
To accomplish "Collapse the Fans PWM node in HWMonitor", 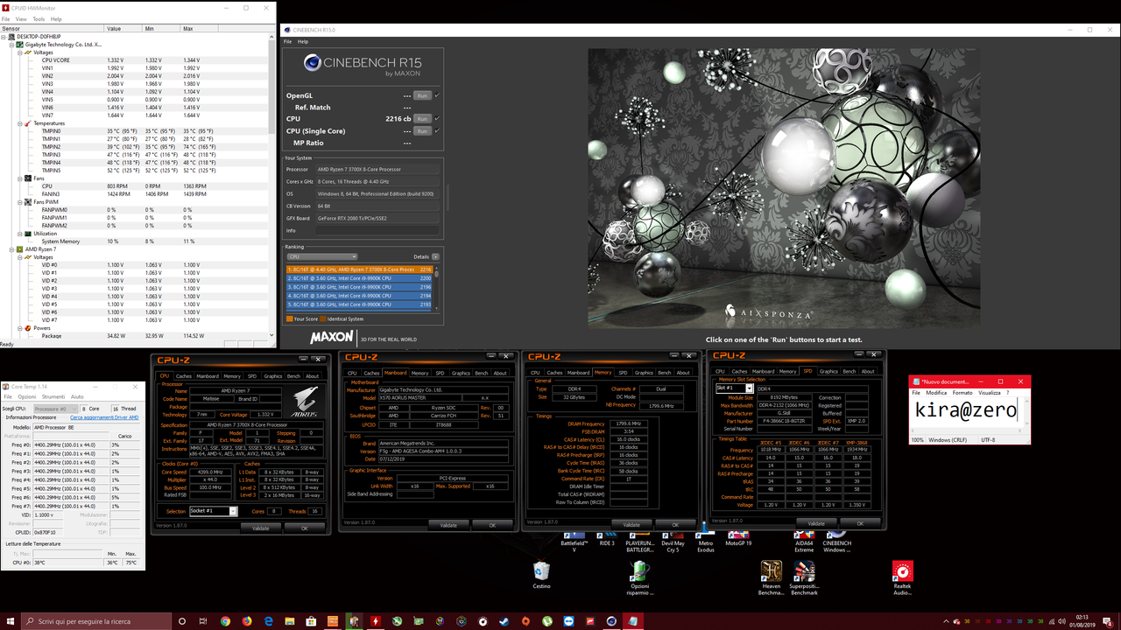I will (x=19, y=202).
